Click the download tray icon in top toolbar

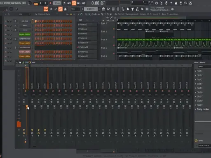click(190, 3)
